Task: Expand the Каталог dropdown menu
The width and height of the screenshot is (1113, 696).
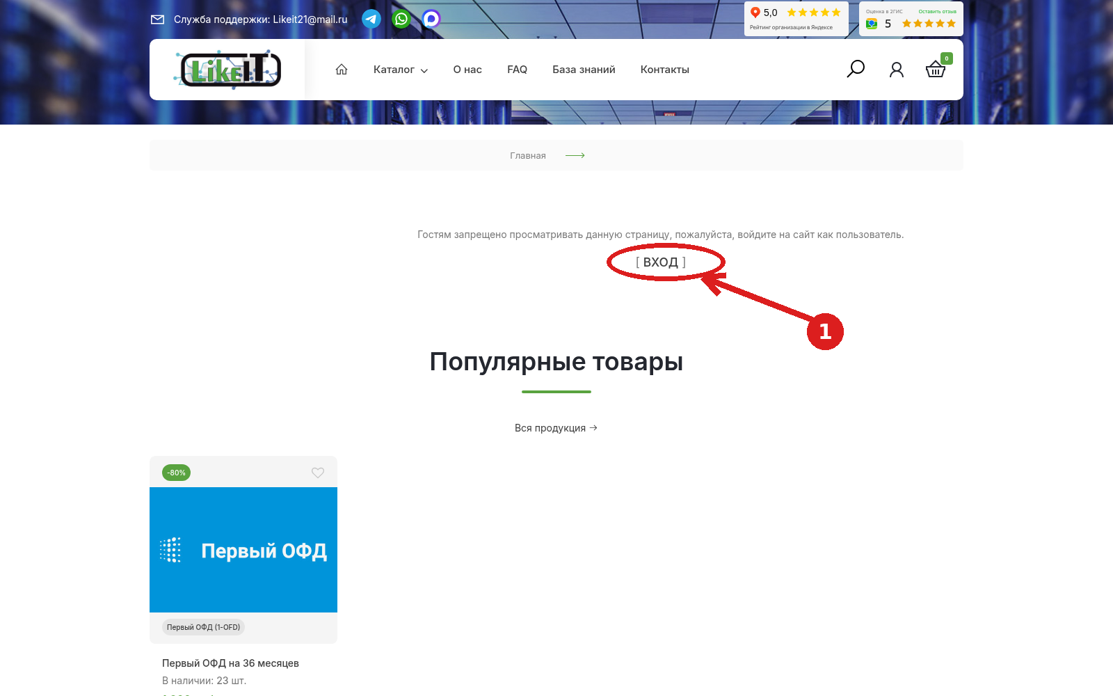Action: 401,70
